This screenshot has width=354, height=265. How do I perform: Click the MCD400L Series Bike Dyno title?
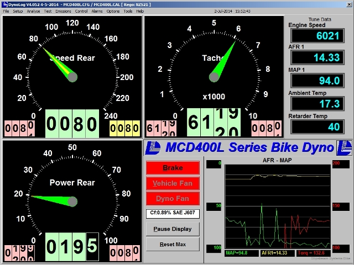pyautogui.click(x=249, y=147)
